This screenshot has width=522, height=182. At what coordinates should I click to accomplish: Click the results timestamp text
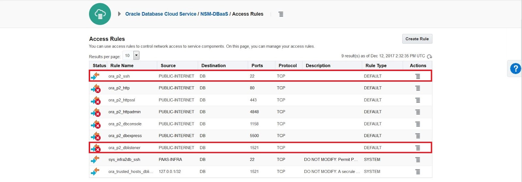click(x=383, y=56)
